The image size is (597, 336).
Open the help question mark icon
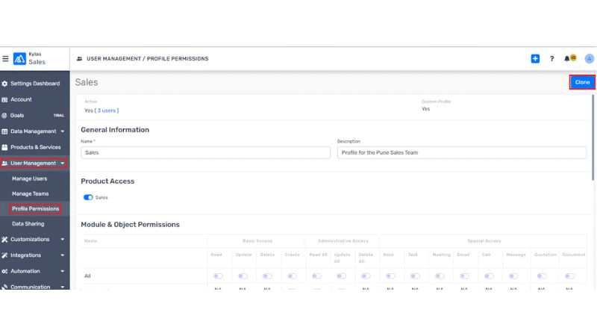[x=552, y=59]
